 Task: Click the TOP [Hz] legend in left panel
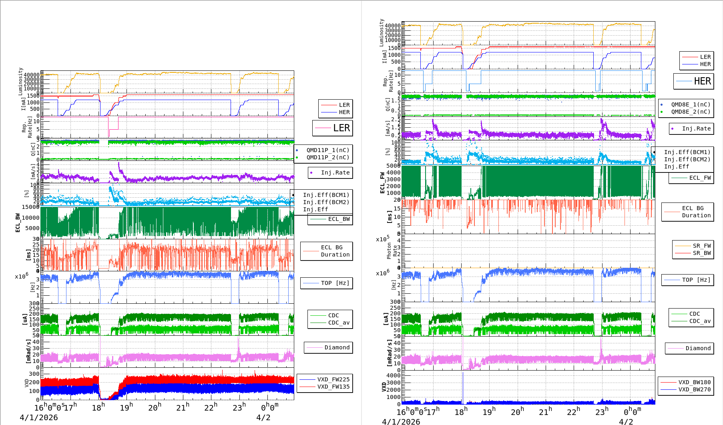[335, 283]
